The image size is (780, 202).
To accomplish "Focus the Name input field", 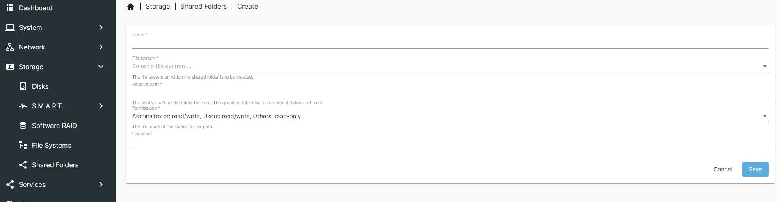I will pos(450,42).
